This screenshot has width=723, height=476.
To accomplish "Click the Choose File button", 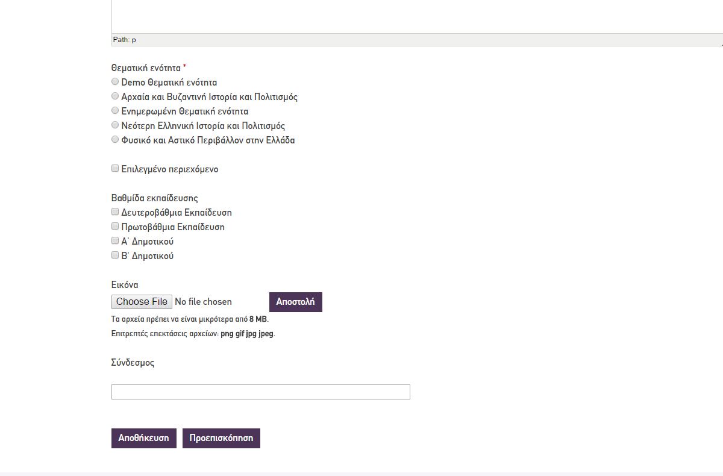I will [x=142, y=302].
